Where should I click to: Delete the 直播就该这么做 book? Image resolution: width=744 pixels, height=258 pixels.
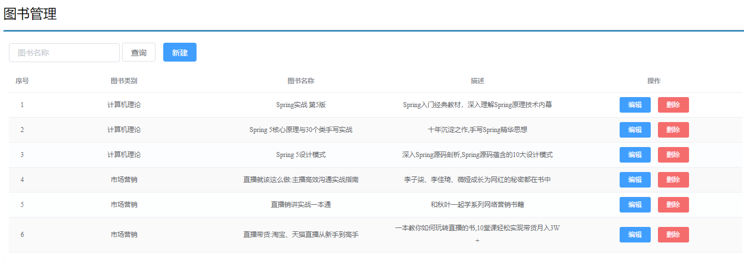[673, 180]
